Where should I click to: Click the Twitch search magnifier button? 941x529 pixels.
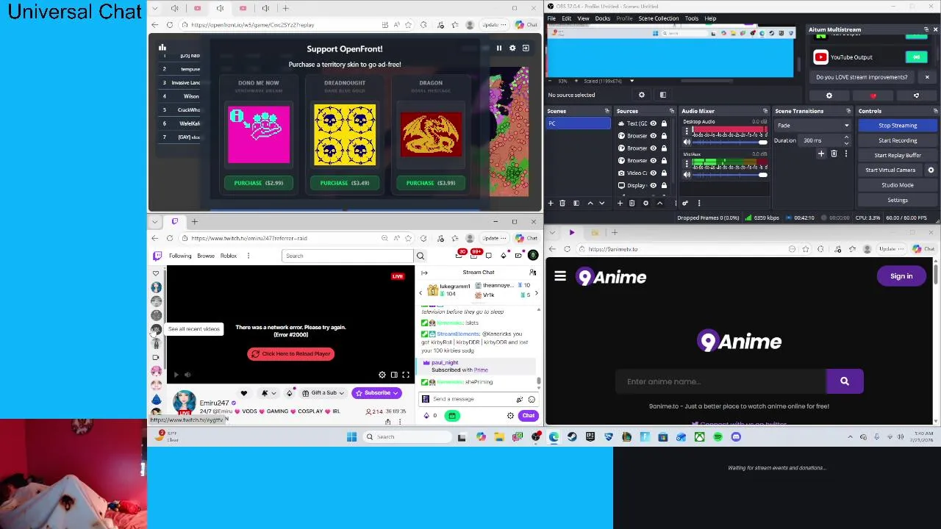tap(421, 256)
